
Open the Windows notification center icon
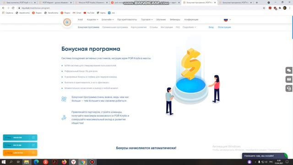(287, 162)
